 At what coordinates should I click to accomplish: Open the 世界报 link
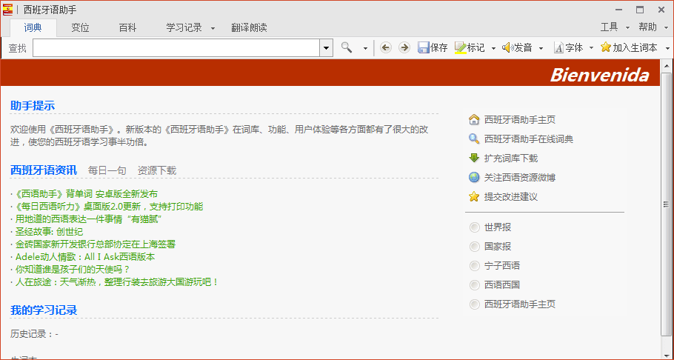point(497,227)
